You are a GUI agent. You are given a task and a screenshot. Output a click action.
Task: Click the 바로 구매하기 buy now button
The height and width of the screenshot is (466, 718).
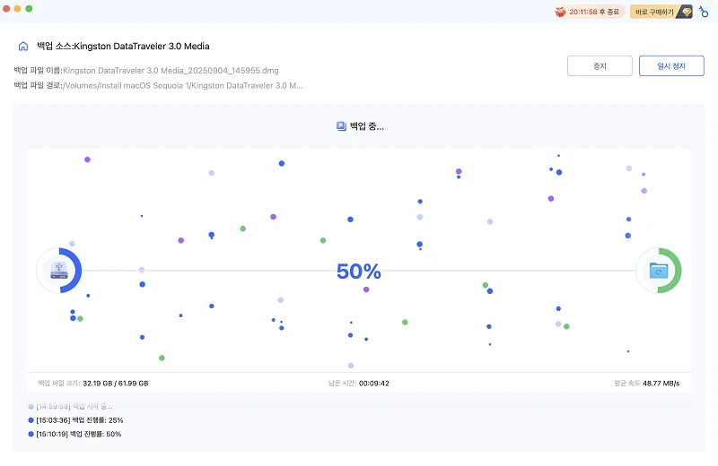click(x=654, y=12)
